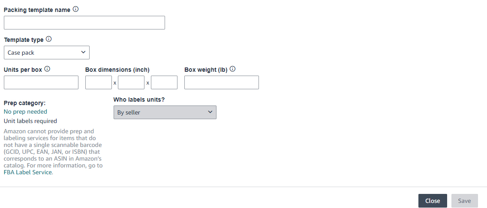The image size is (487, 208).
Task: Click the Prep category heading text
Action: click(24, 103)
